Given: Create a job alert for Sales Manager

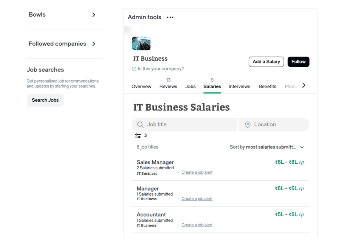Looking at the screenshot, I should (x=197, y=173).
